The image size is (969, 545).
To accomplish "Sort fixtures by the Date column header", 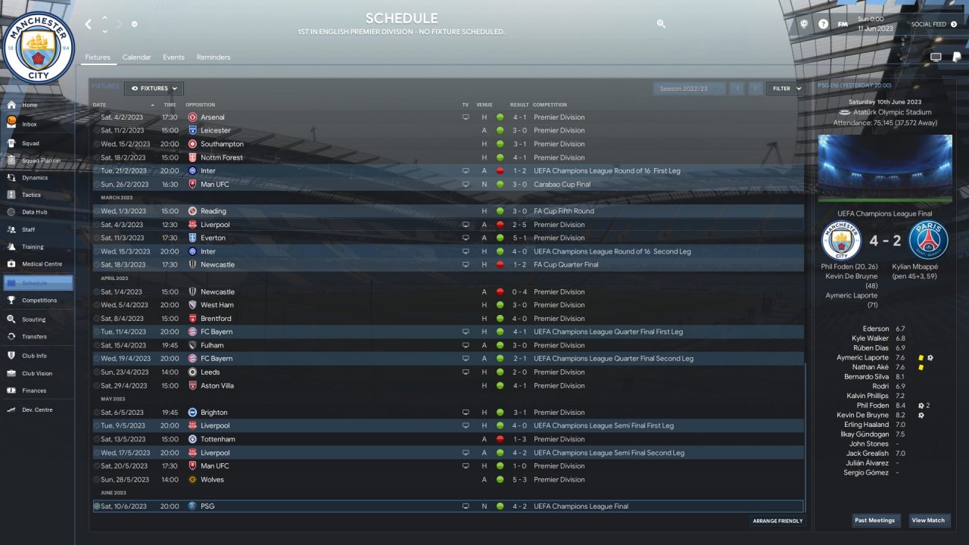I will 100,104.
